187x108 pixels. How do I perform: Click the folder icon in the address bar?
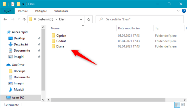[31, 19]
